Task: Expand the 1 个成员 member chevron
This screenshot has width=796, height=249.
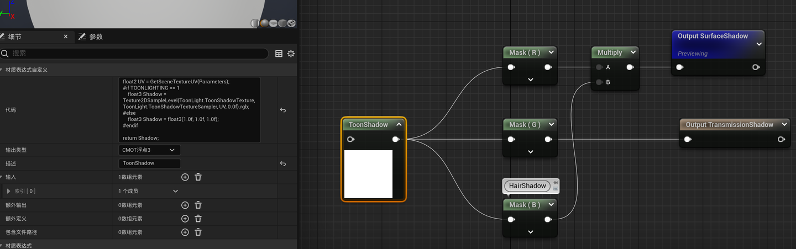Action: point(176,191)
